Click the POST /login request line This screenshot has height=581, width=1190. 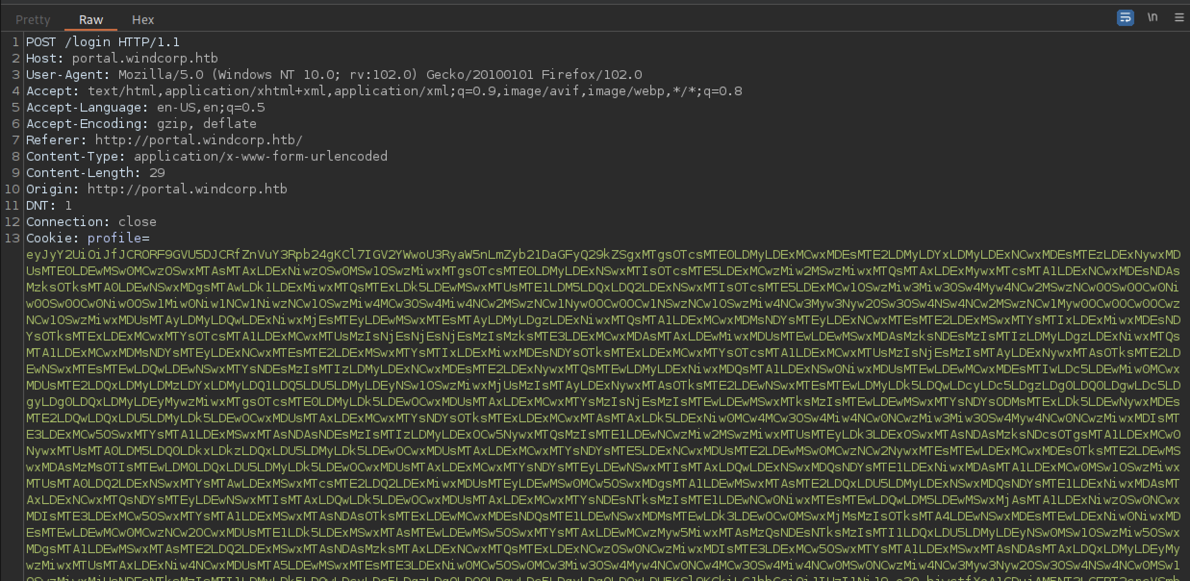point(102,42)
